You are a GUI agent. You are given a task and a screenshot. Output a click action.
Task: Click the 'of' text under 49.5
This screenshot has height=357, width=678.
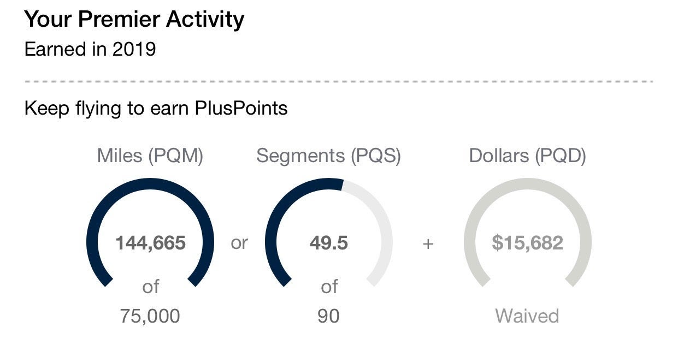point(329,287)
